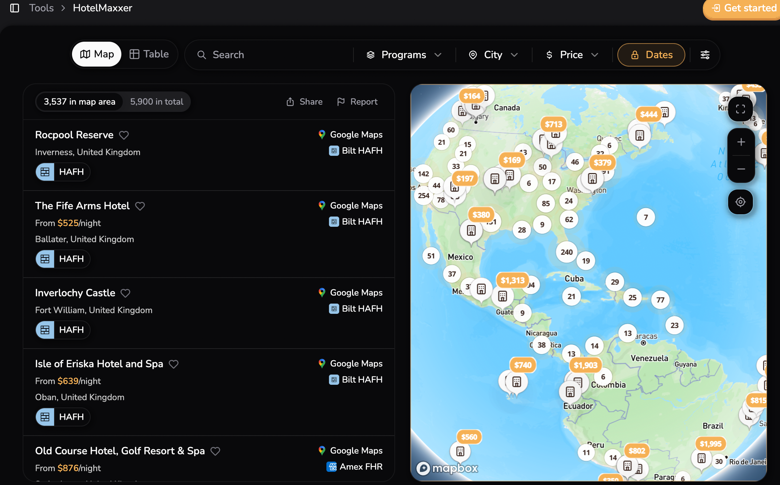Image resolution: width=780 pixels, height=485 pixels.
Task: Select the $1,903 price marker on map
Action: (586, 365)
